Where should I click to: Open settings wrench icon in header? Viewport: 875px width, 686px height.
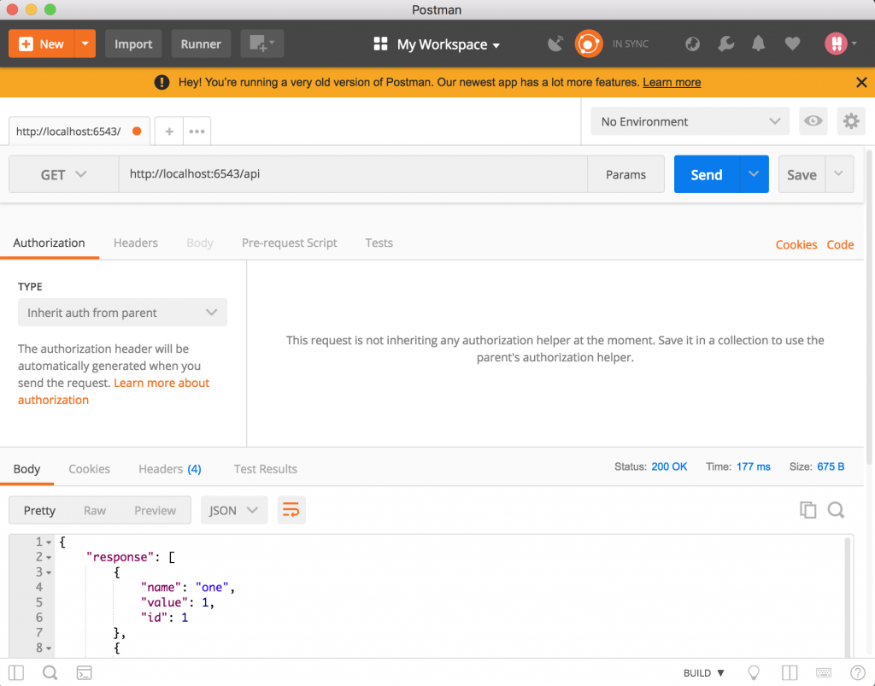tap(725, 44)
